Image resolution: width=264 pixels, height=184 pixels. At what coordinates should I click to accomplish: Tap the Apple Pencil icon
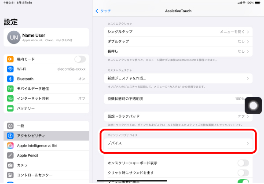[11, 155]
